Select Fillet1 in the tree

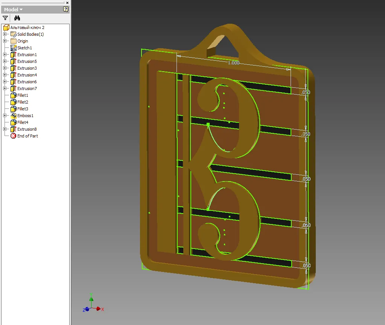tap(23, 95)
